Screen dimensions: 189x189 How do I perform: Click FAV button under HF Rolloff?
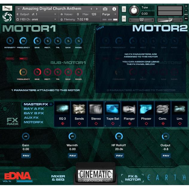pyautogui.click(x=119, y=156)
